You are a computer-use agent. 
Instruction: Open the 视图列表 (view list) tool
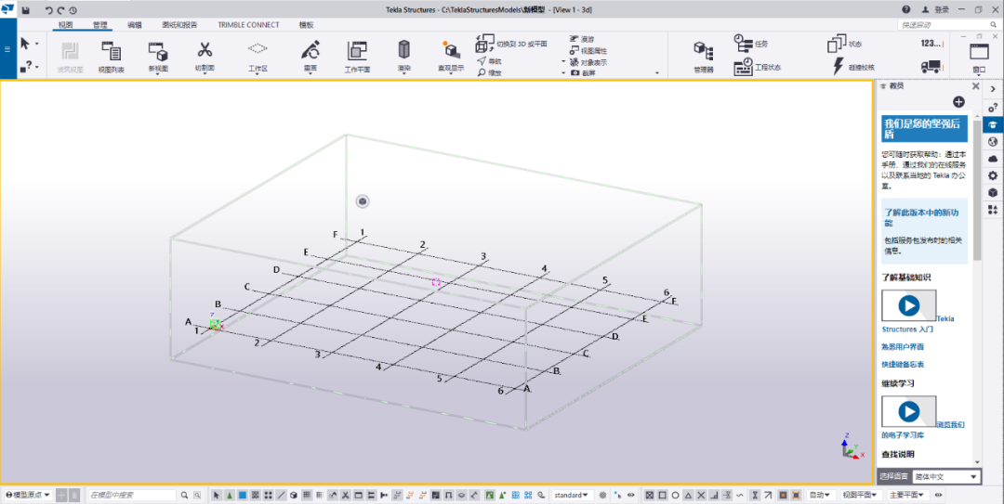[x=111, y=54]
